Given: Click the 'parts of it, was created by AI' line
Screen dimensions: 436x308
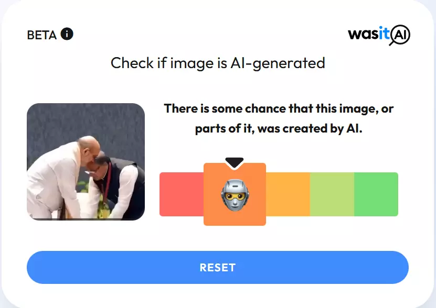Looking at the screenshot, I should point(279,128).
